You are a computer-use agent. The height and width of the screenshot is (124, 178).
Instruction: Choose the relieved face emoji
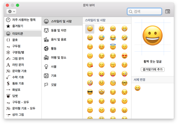[113, 56]
